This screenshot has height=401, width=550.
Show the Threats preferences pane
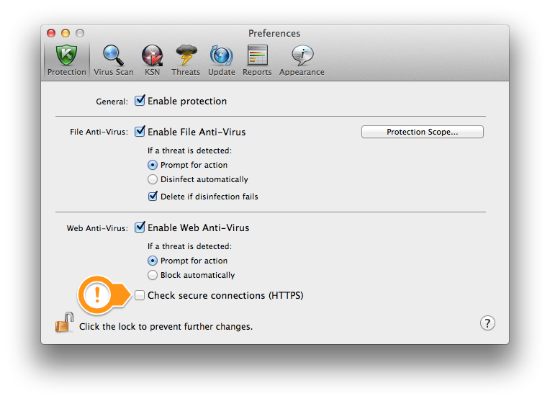186,60
